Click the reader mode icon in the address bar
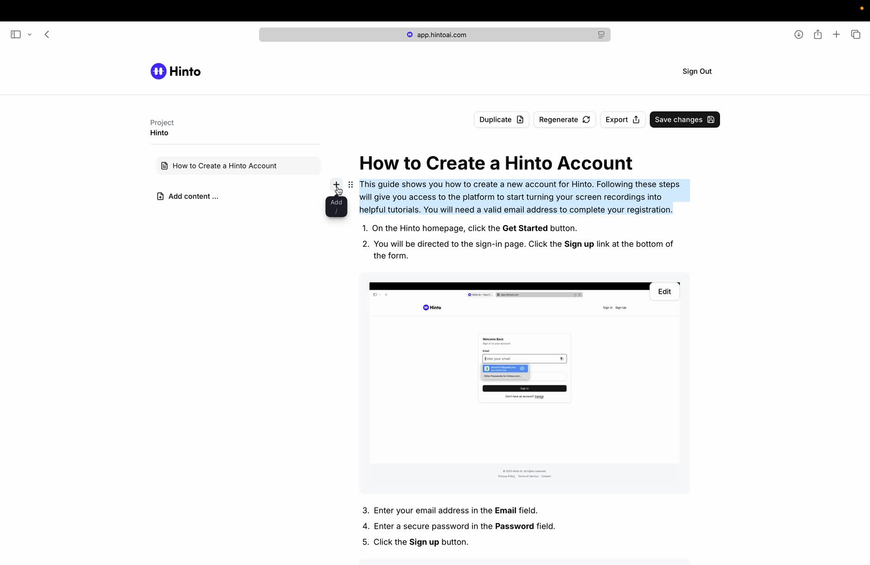Viewport: 870px width, 565px height. 601,34
